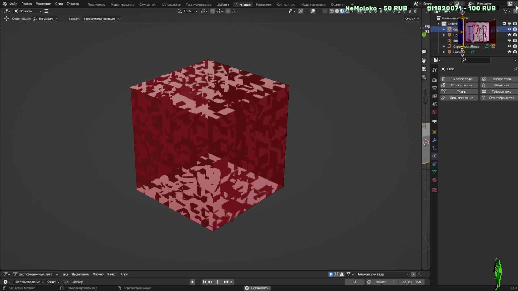Select the pan hand tool in viewport
518x291 pixels.
coord(424,60)
